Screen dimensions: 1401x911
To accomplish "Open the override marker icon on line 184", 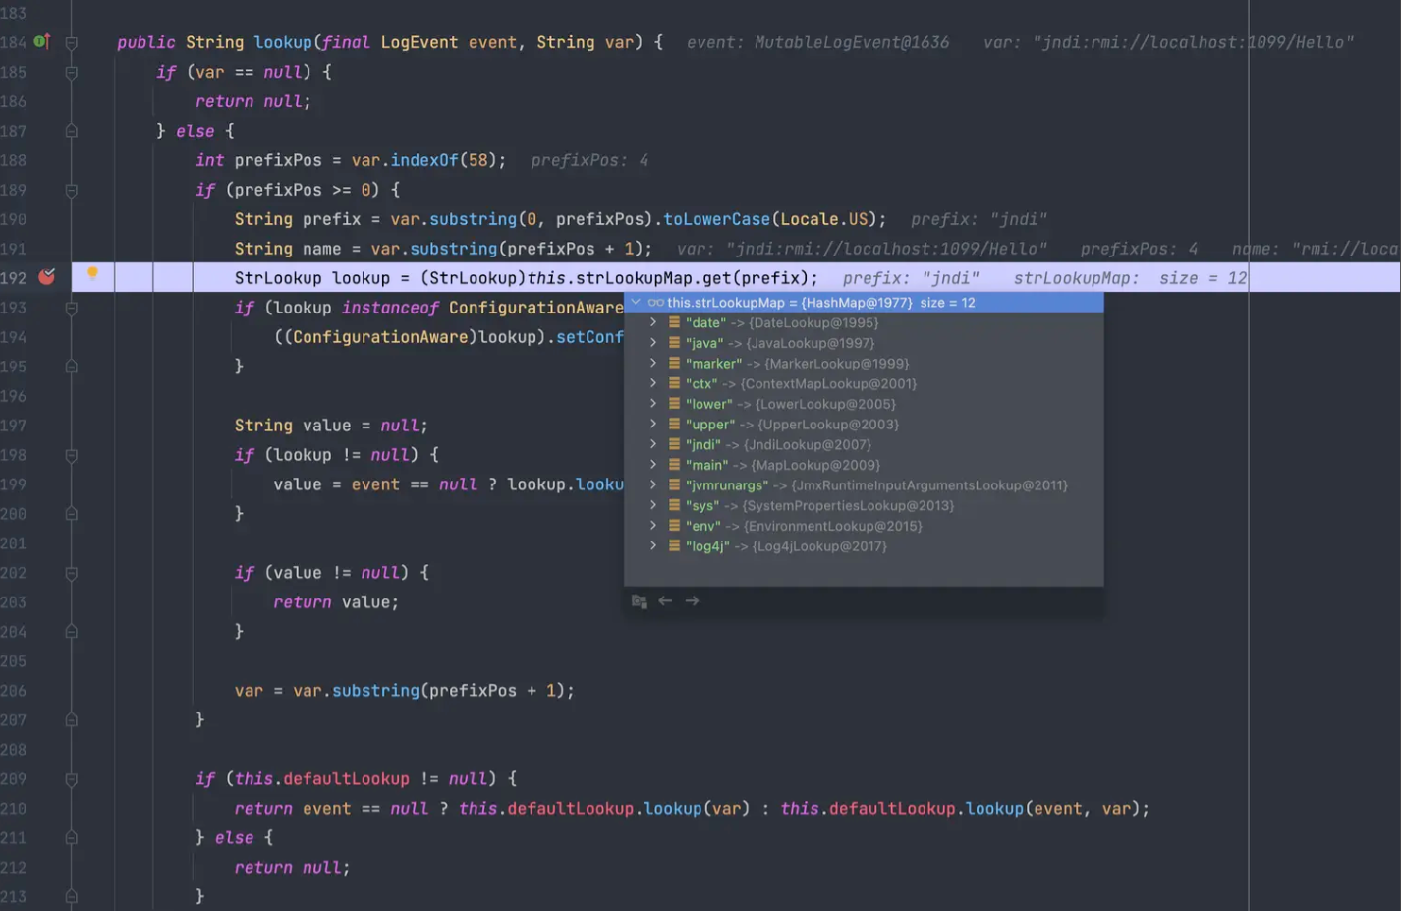I will (41, 41).
